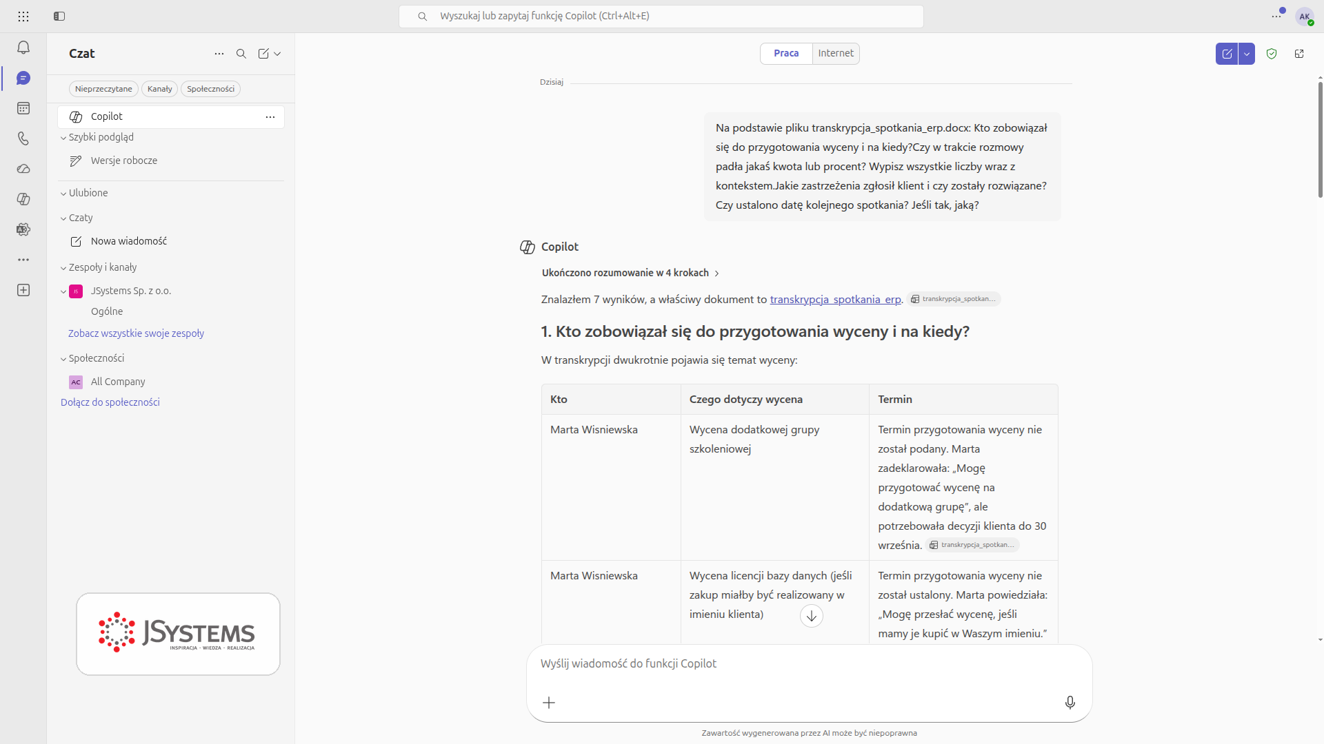Select the 'Kto' table header cell
The image size is (1324, 744).
pos(611,400)
